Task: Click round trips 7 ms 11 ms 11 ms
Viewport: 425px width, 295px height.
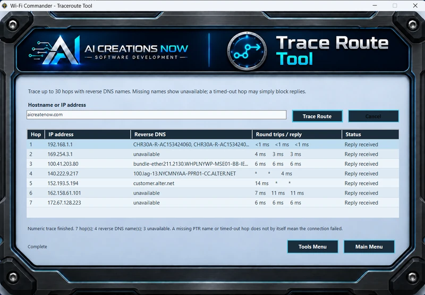Action: pyautogui.click(x=279, y=193)
